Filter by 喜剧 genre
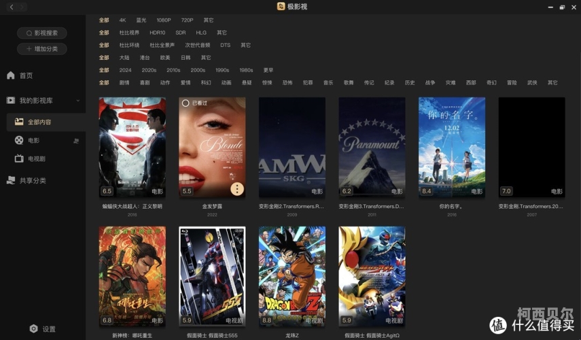581x340 pixels. click(x=145, y=83)
